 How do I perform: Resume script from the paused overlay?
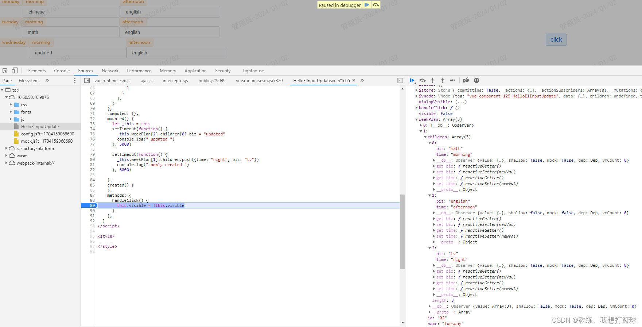pos(367,5)
